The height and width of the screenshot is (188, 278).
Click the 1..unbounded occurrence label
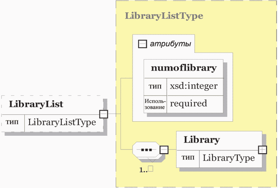pyautogui.click(x=146, y=169)
